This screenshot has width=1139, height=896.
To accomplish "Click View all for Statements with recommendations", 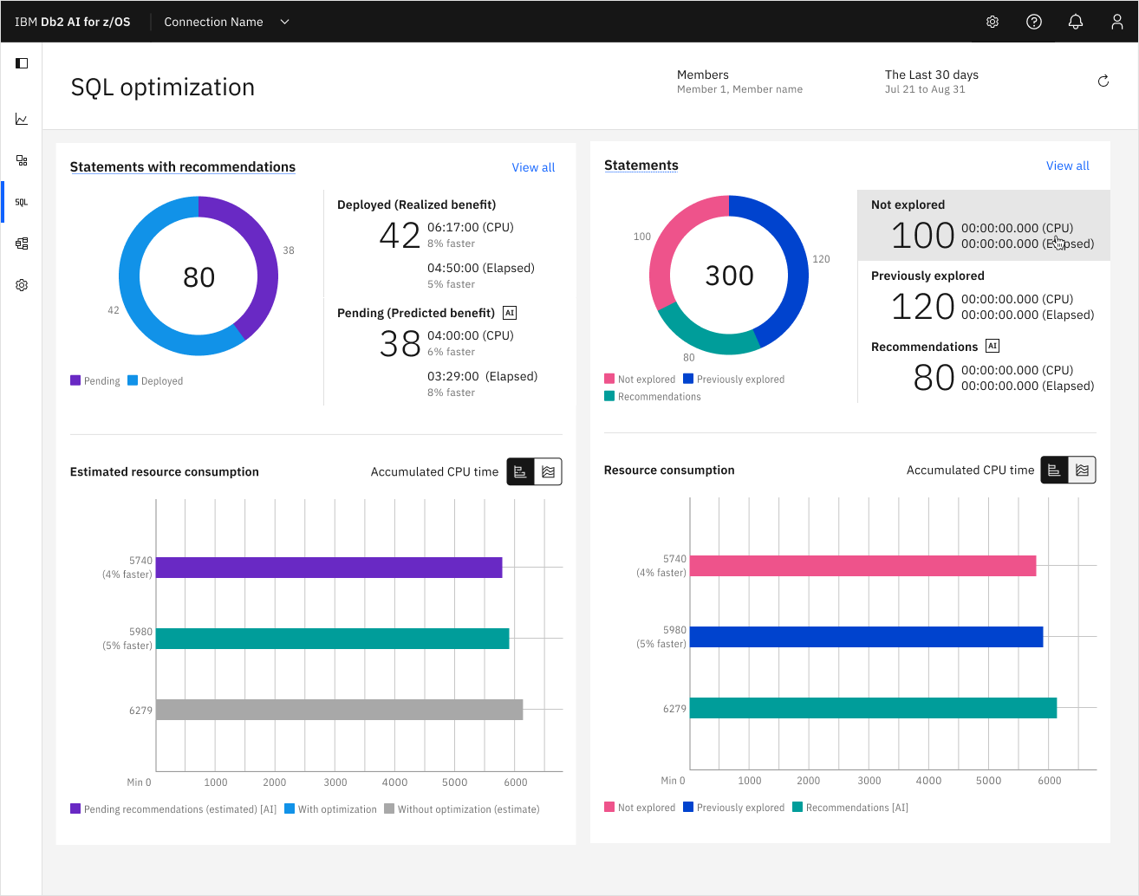I will click(533, 167).
